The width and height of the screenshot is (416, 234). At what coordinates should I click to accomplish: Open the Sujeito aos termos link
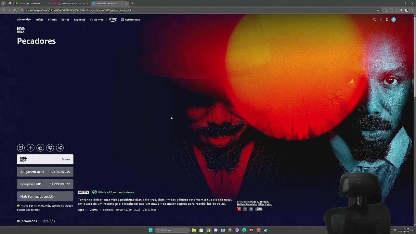point(28,210)
